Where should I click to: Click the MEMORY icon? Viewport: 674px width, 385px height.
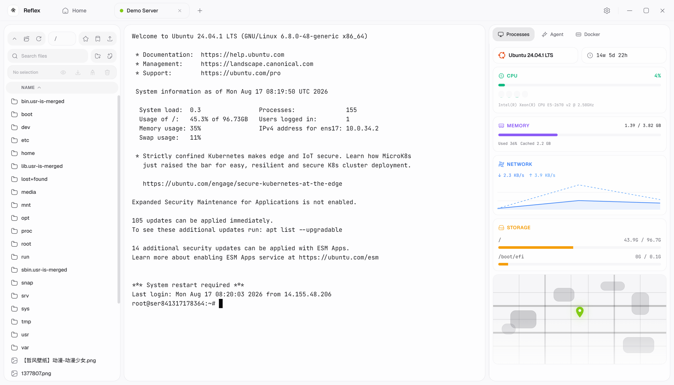501,126
